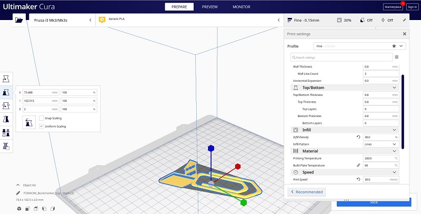Click the Search settings field
421x214 pixels.
pyautogui.click(x=341, y=57)
